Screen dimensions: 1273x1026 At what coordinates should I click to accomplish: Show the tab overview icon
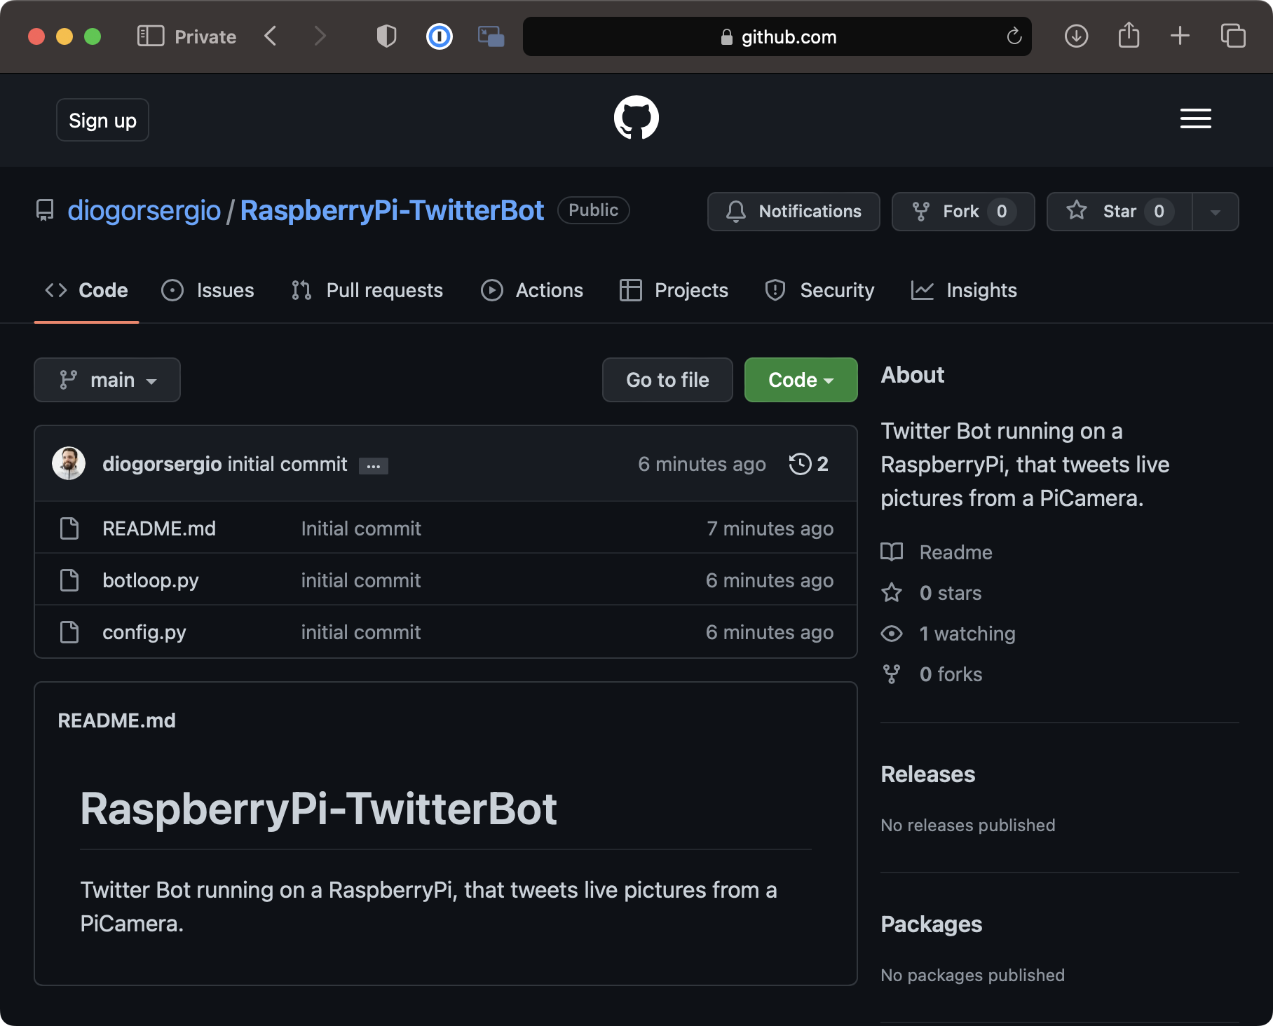(1232, 36)
